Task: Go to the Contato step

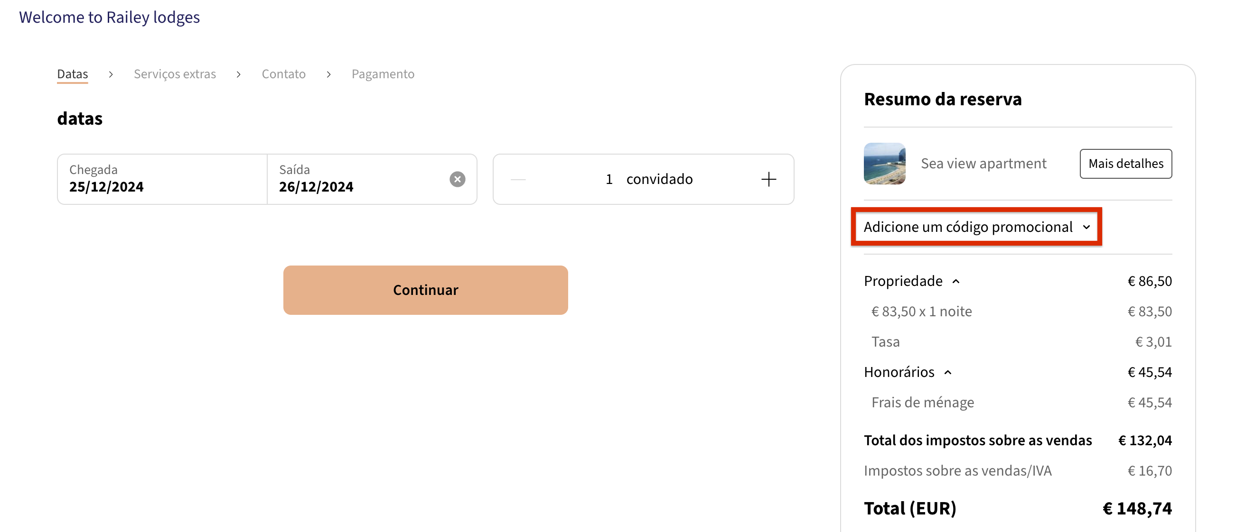Action: 283,74
